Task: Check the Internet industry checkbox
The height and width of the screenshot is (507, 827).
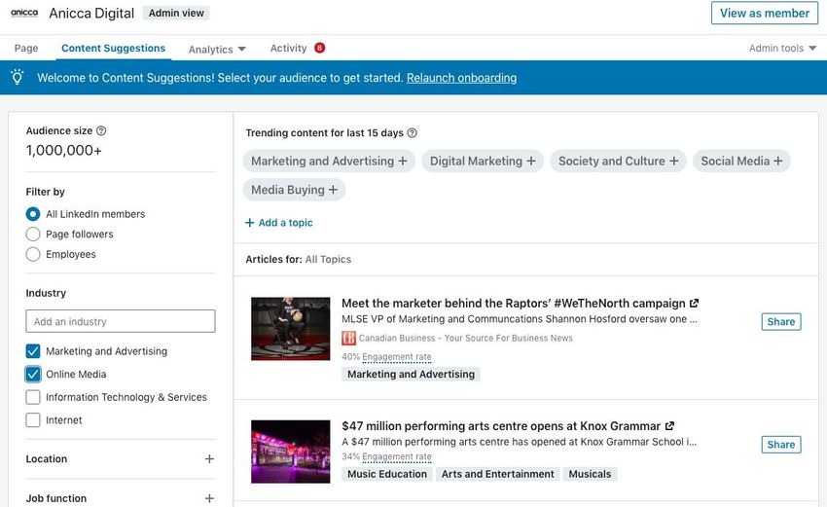Action: pyautogui.click(x=33, y=420)
